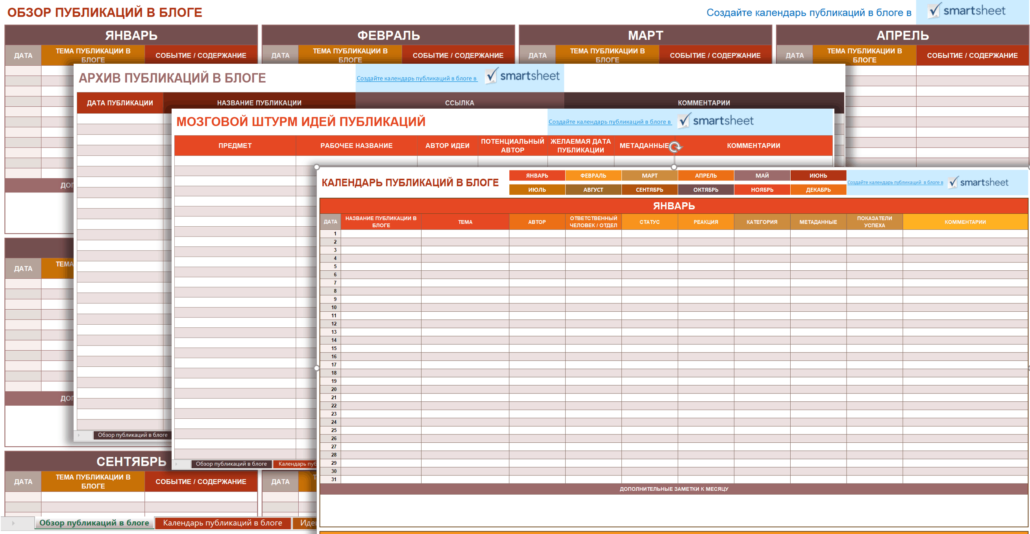Jump to ИЮЛЬ month button
1030x534 pixels.
point(537,189)
